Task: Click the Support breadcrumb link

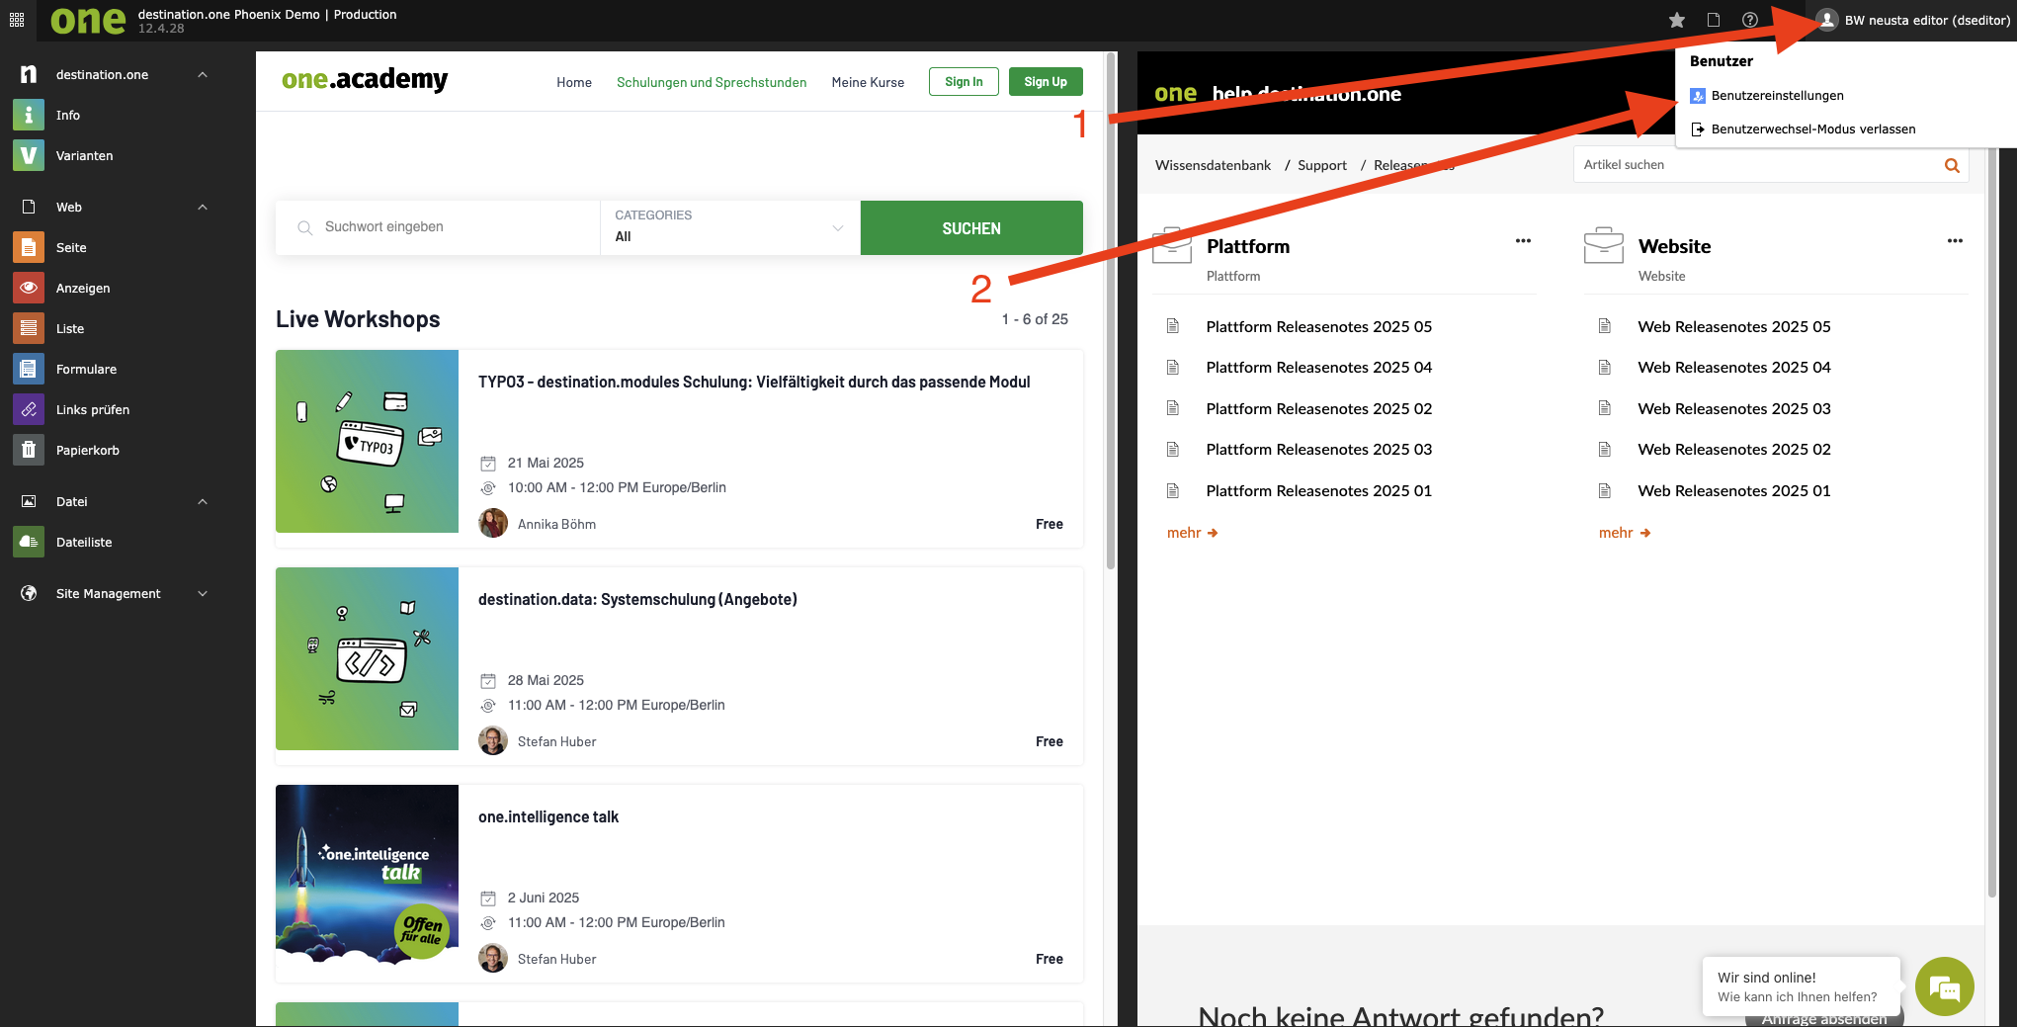Action: (1321, 165)
